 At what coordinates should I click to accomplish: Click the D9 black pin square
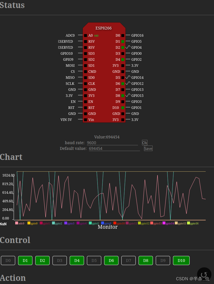tap(123, 102)
